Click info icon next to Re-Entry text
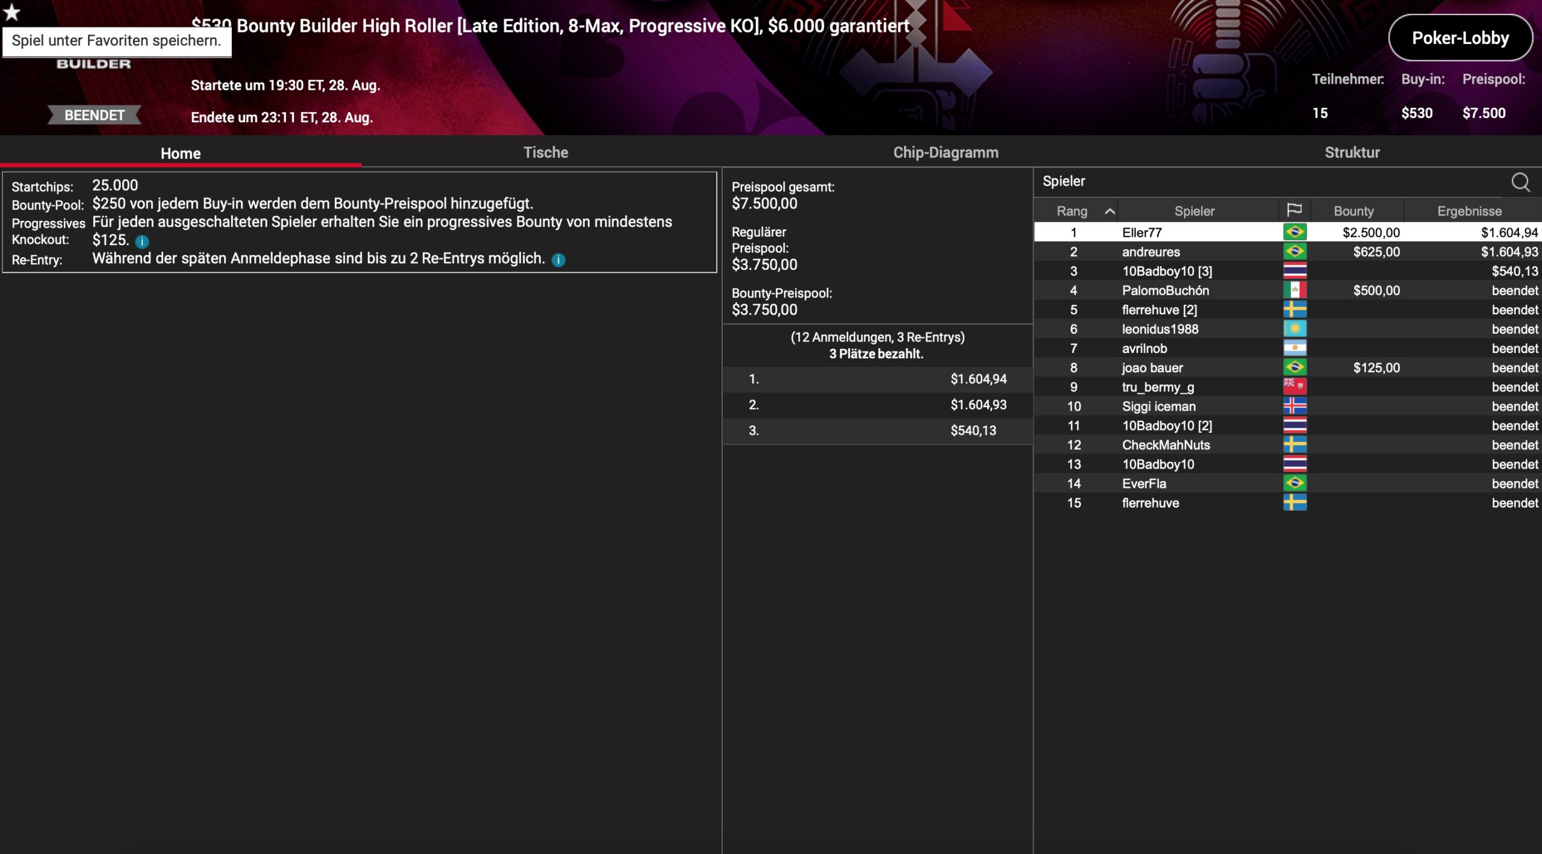The image size is (1542, 854). [x=558, y=260]
